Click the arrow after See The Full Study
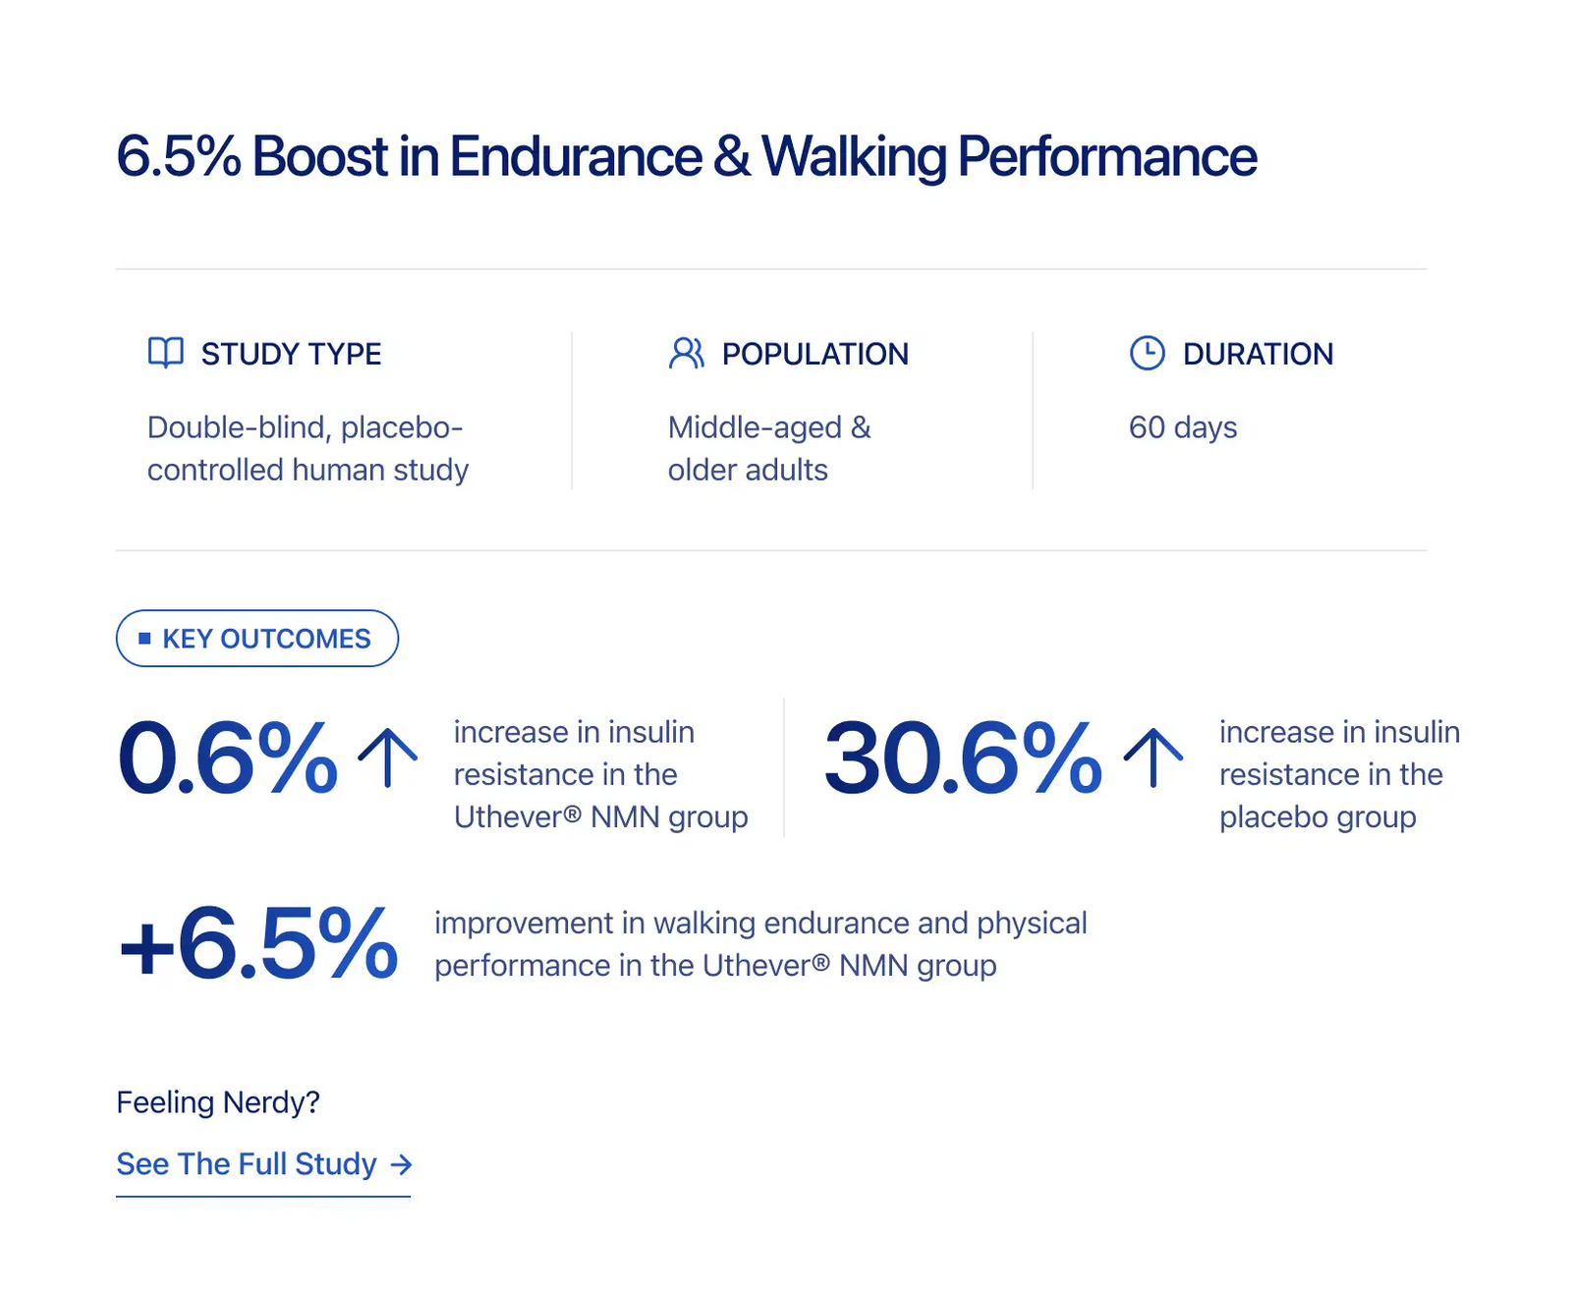 point(401,1164)
